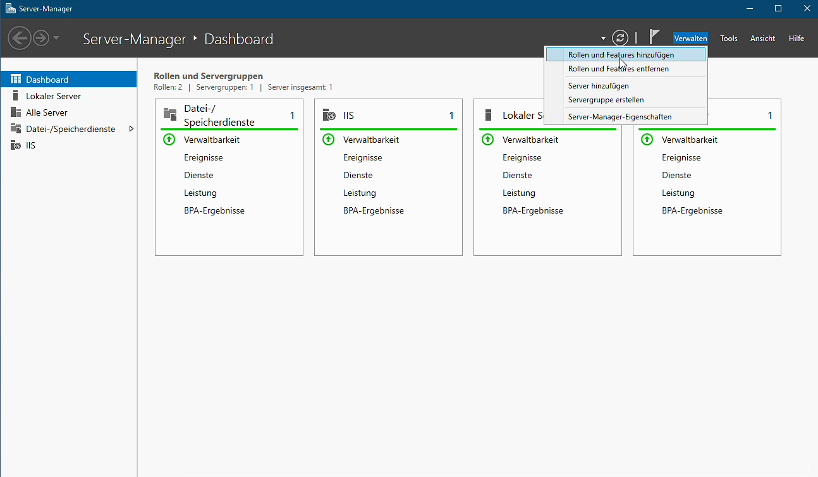Viewport: 818px width, 477px height.
Task: Open Leistung in the Datei-/Speicherdienste tile
Action: [200, 193]
